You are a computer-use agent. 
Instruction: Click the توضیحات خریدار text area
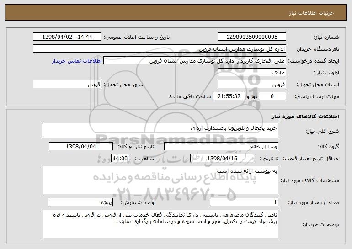point(160,224)
